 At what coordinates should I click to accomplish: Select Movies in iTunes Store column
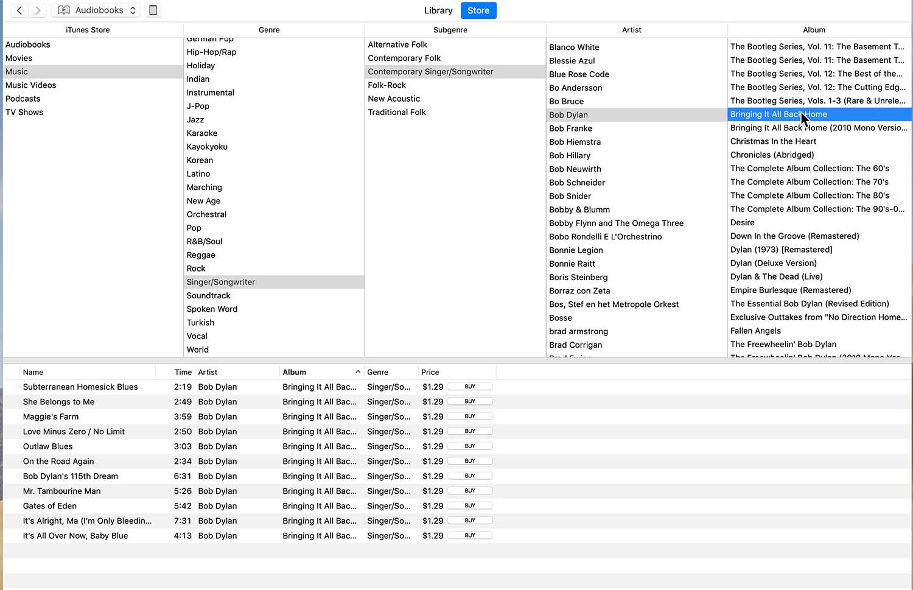93,58
